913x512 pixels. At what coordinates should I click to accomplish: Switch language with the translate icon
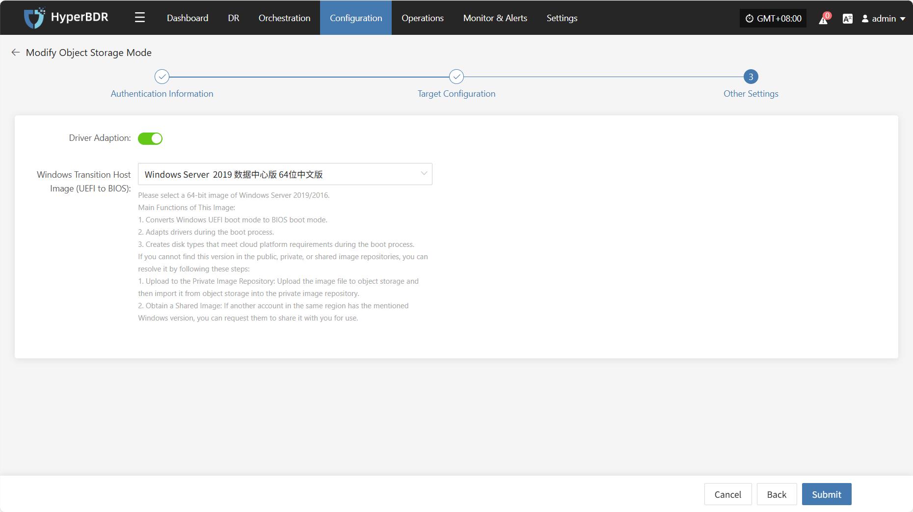pos(847,19)
